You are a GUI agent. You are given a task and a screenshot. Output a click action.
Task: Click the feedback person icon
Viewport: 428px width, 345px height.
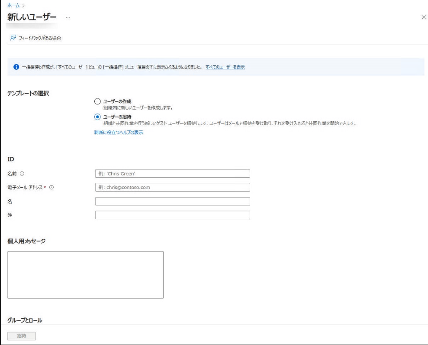click(x=13, y=38)
